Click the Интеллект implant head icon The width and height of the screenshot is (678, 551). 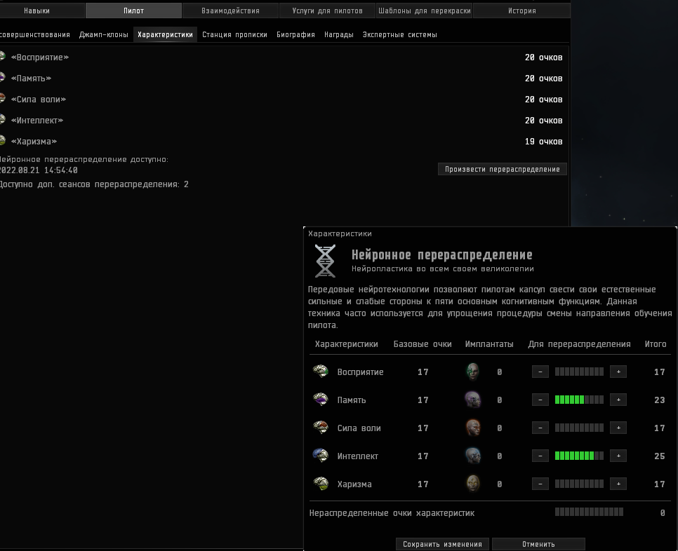tap(472, 456)
